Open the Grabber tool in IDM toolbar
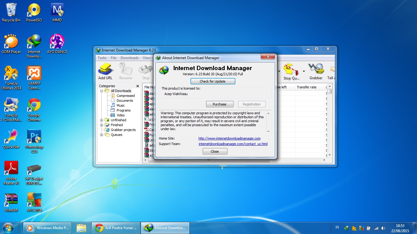The height and width of the screenshot is (234, 417). click(316, 72)
